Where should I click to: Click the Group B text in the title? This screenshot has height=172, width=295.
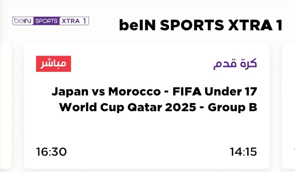[x=232, y=107]
